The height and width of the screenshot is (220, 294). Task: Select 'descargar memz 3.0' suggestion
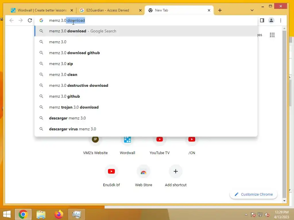146,118
